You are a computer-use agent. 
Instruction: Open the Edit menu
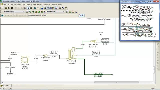pos(8,4)
